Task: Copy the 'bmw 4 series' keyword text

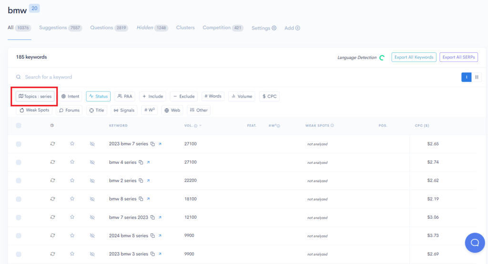Action: [141, 162]
